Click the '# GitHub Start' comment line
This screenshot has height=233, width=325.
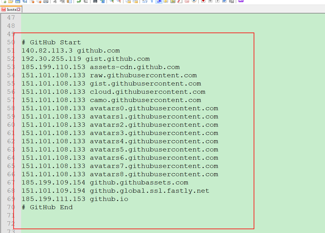(51, 42)
